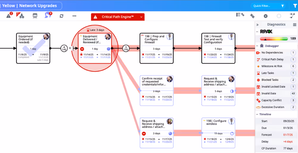The width and height of the screenshot is (298, 153).
Task: Open Confirm receipt of requested credentials card
Action: [157, 91]
